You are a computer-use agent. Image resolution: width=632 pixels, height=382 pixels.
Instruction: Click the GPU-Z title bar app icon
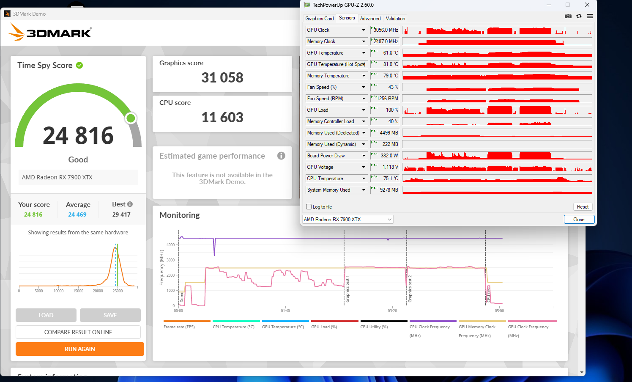coord(307,5)
